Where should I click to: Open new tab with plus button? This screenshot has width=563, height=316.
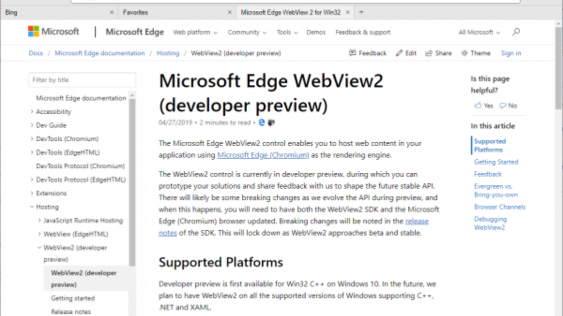[x=361, y=12]
